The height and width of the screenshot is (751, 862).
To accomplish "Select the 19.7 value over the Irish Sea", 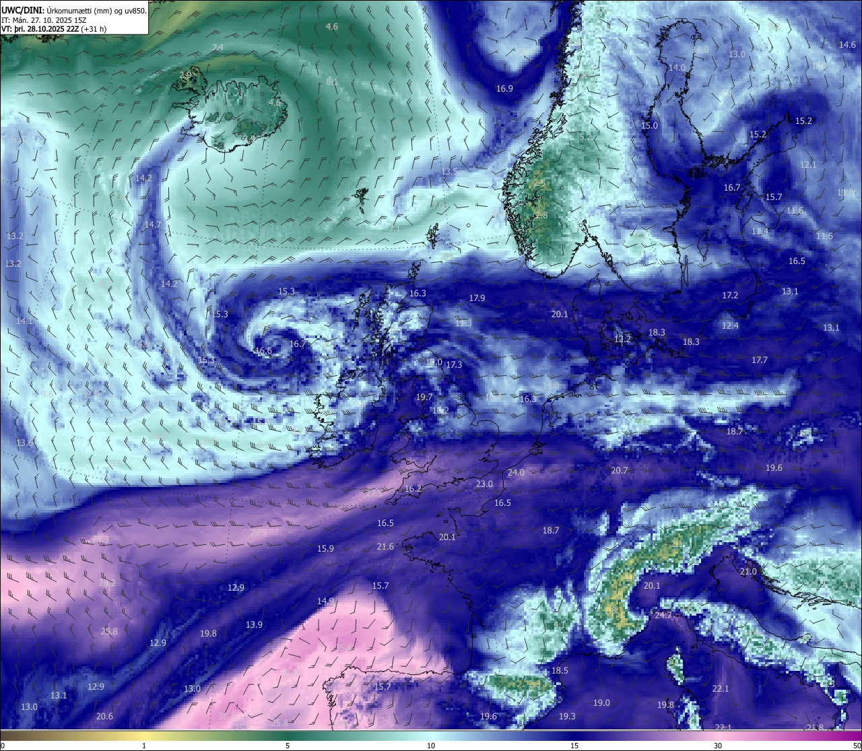I will click(424, 397).
